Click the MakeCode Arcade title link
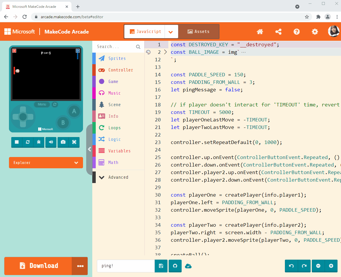 [67, 32]
